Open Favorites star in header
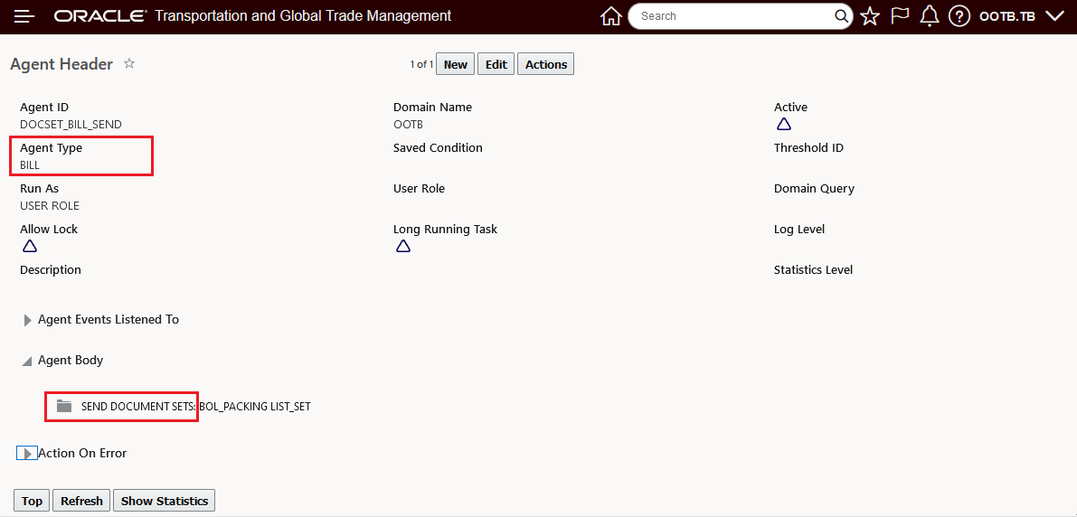1077x517 pixels. click(x=870, y=16)
